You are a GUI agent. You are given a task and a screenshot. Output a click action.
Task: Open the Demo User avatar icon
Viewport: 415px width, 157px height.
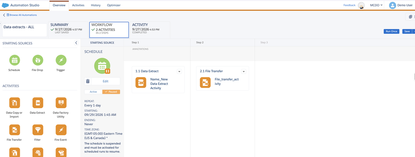(x=392, y=5)
